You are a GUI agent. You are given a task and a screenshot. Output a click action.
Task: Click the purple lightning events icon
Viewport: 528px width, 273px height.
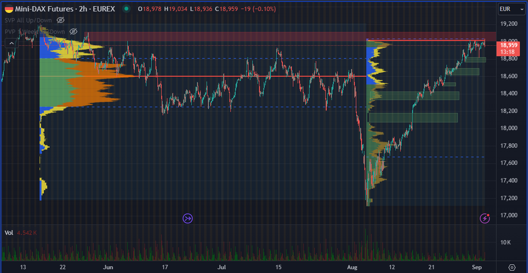485,218
